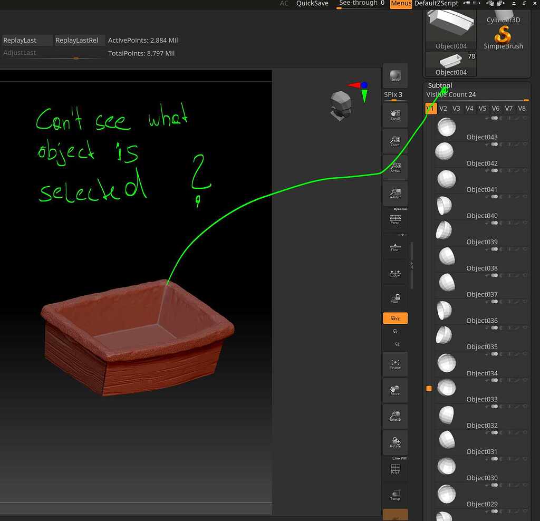
Task: Click the Rotate navigation icon
Action: coord(395,442)
